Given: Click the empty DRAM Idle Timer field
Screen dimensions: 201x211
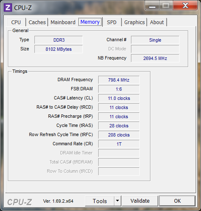Looking at the screenshot, I should (x=119, y=153).
